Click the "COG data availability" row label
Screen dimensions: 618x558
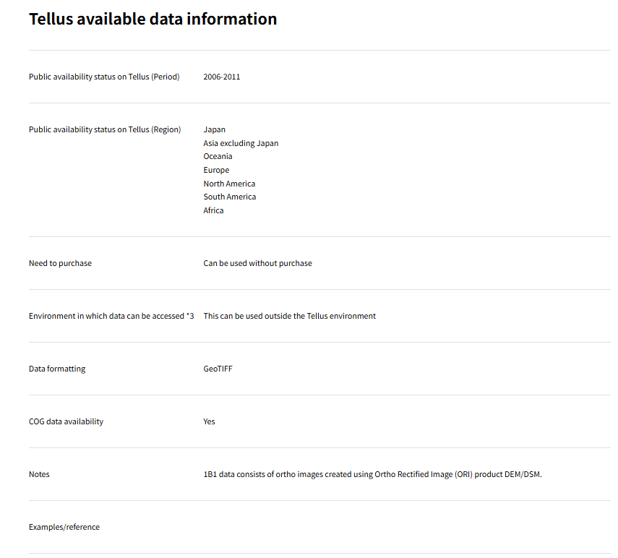point(66,421)
